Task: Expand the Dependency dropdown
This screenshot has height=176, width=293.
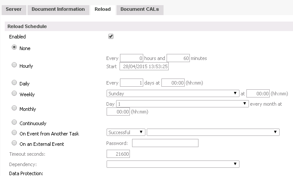Action: tap(173, 164)
